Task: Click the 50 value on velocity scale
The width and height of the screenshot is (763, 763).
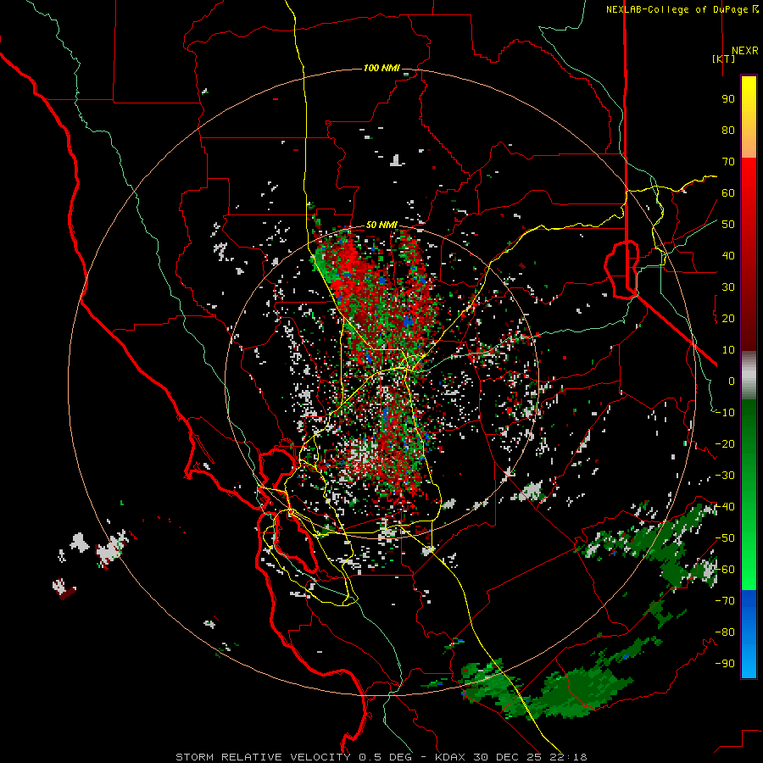Action: (728, 225)
